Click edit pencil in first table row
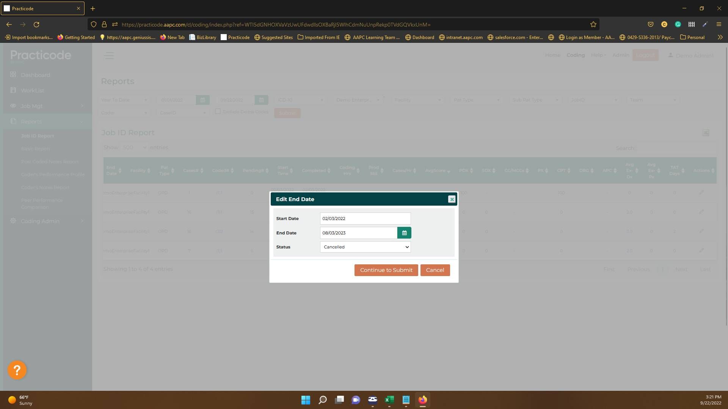The image size is (728, 409). [701, 193]
